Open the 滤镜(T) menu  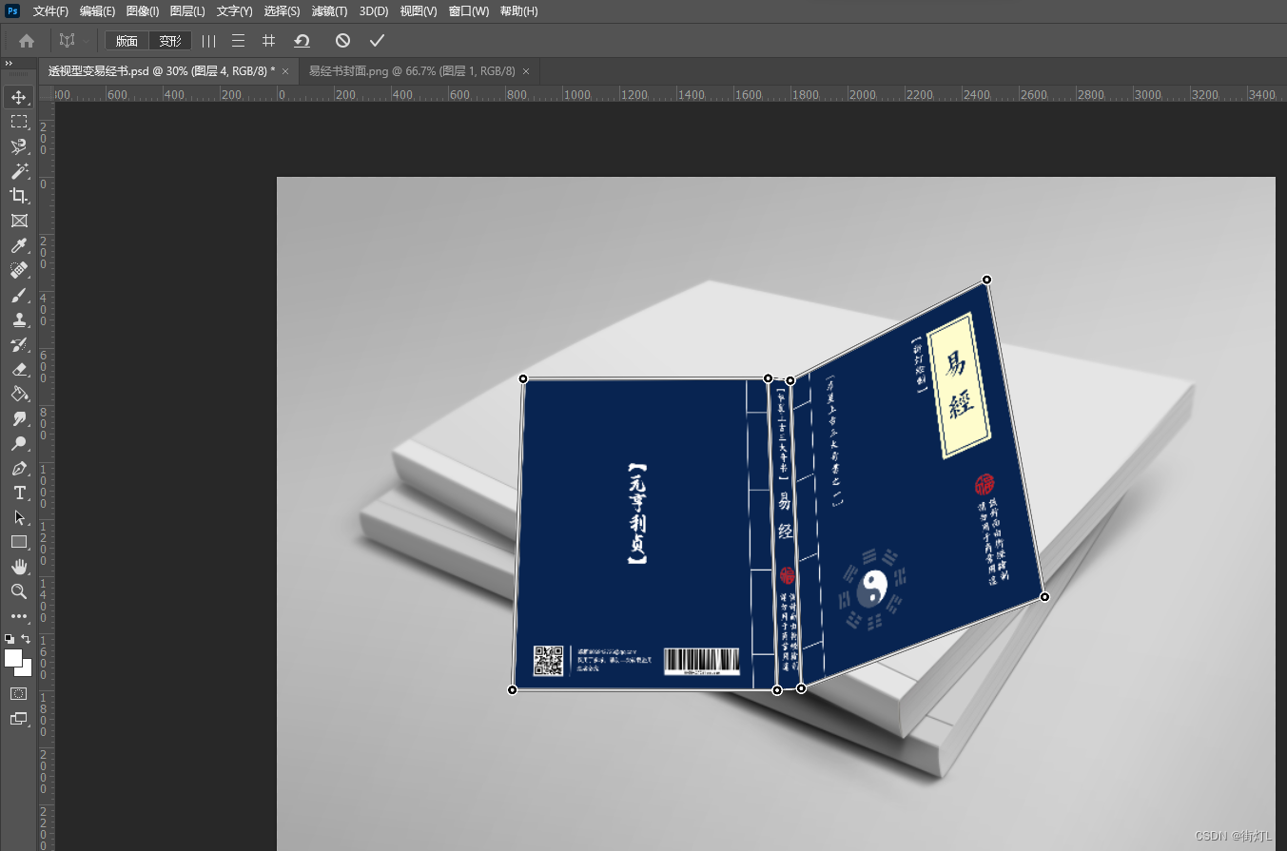pos(329,11)
